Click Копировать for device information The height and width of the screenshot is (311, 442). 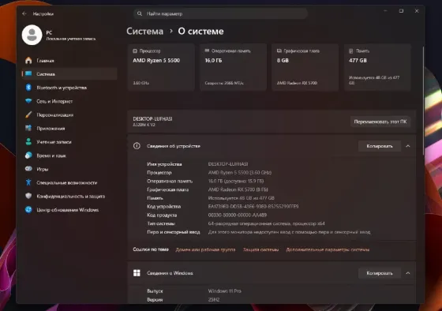(380, 146)
